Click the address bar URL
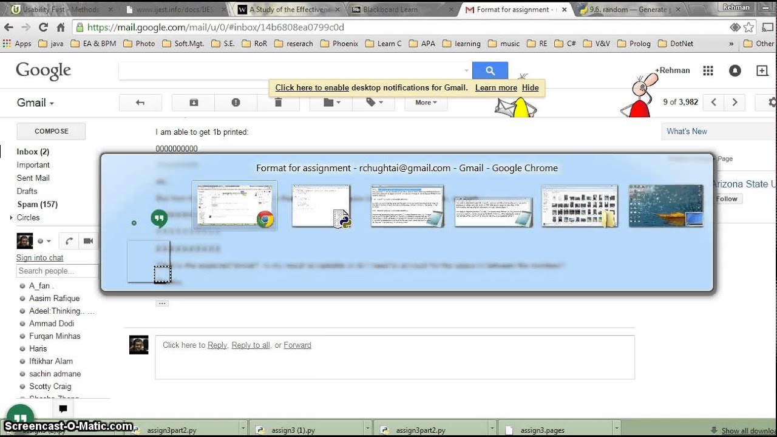777x437 pixels. 215,27
